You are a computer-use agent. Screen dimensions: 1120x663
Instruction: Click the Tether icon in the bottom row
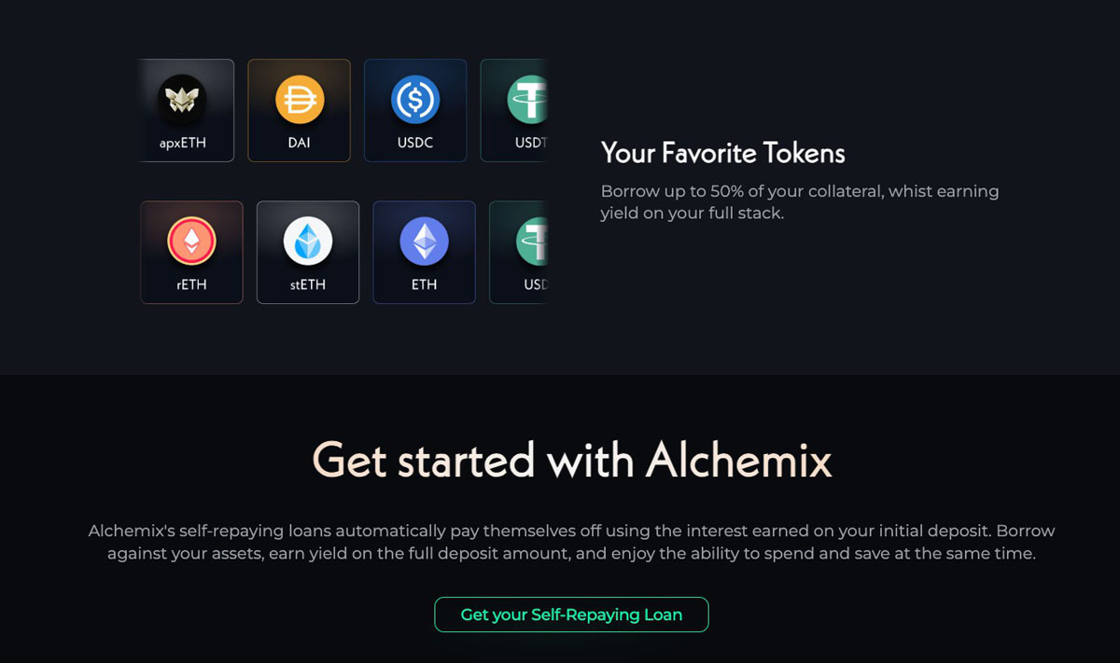point(532,241)
